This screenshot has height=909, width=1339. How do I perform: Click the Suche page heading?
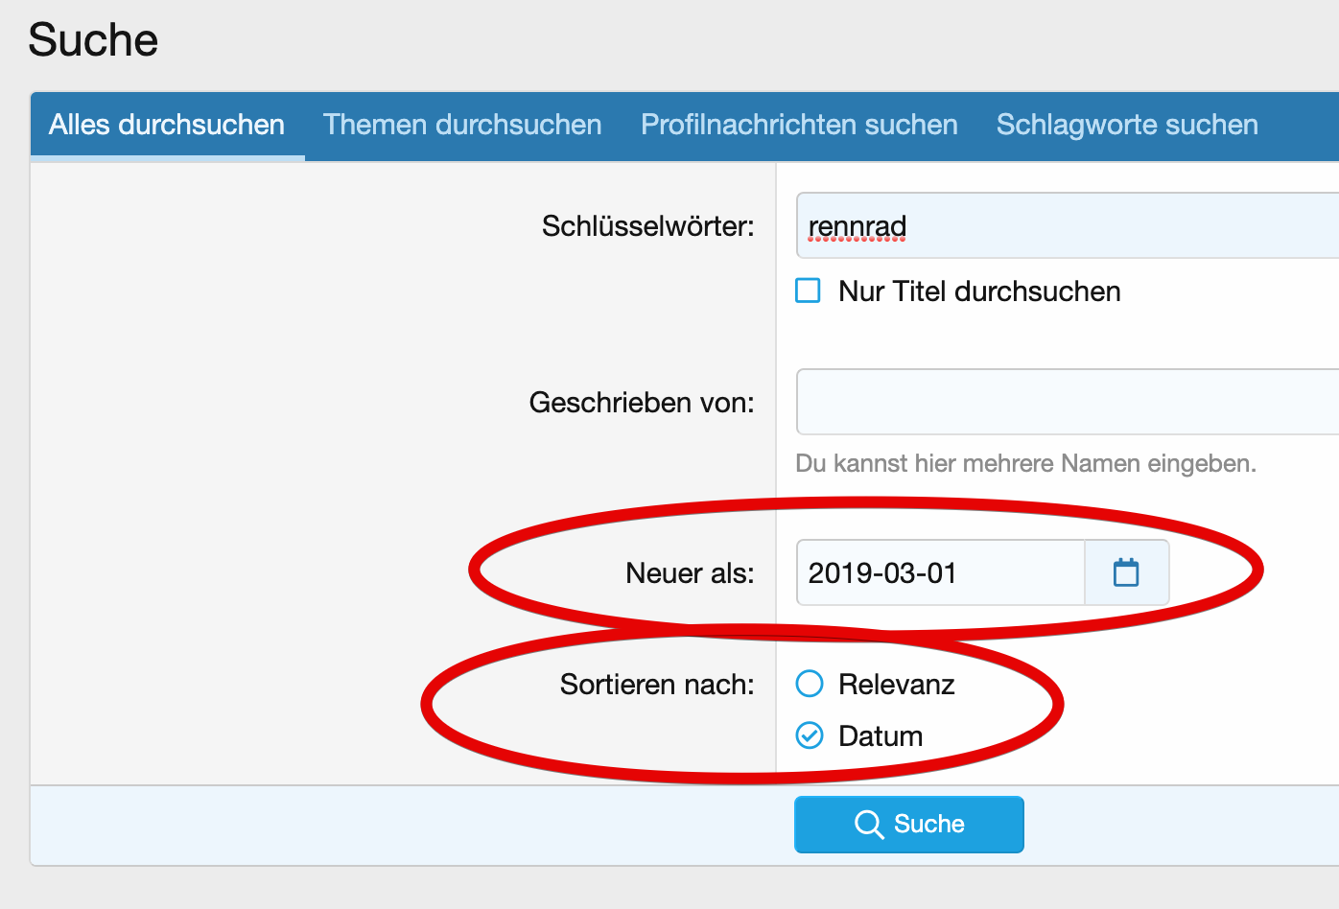[93, 40]
